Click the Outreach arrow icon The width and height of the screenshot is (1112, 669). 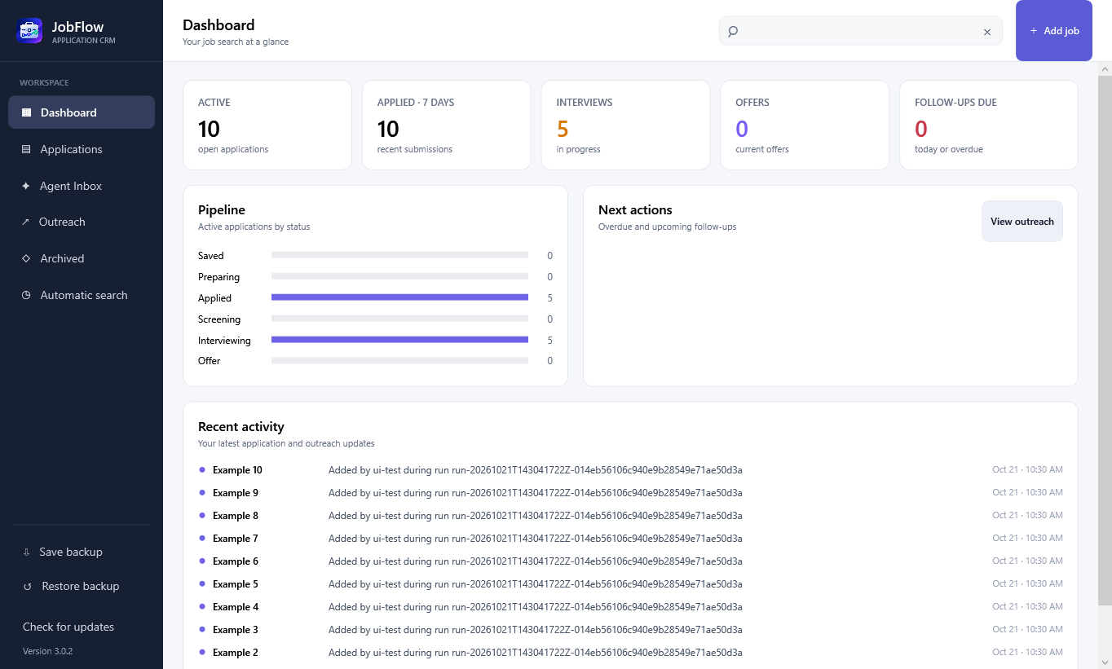[25, 222]
